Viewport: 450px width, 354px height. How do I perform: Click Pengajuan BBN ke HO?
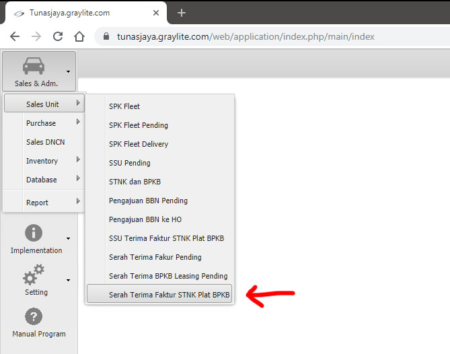tap(145, 219)
